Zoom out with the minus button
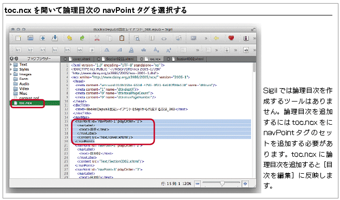The height and width of the screenshot is (200, 340). pos(197,184)
